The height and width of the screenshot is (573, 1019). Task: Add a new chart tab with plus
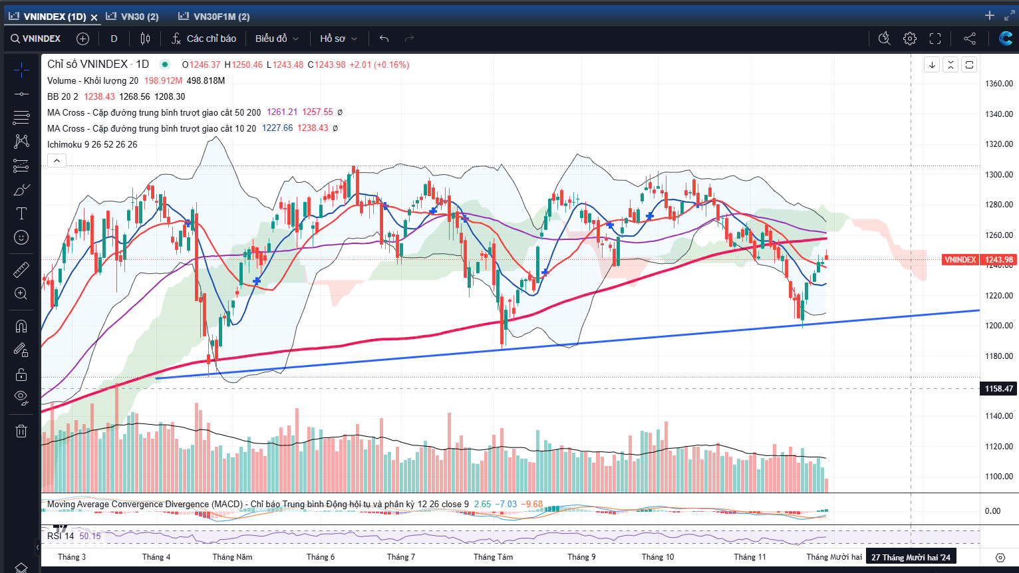(x=990, y=15)
